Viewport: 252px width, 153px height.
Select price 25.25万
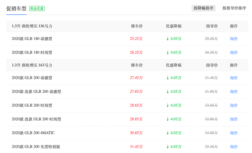(x=136, y=39)
